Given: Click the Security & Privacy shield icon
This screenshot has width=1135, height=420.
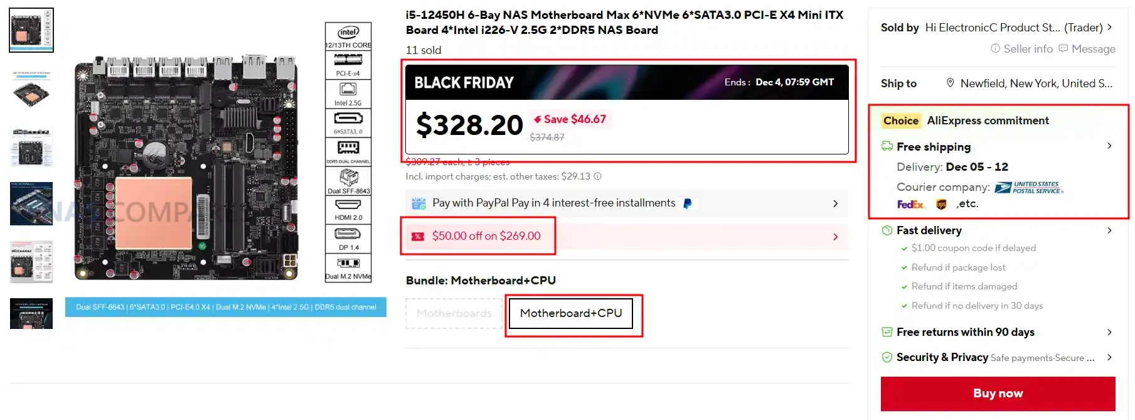Looking at the screenshot, I should [x=887, y=357].
